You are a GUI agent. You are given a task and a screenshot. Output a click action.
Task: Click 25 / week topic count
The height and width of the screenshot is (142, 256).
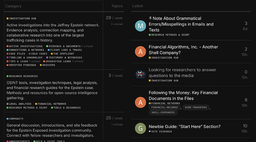click(114, 118)
